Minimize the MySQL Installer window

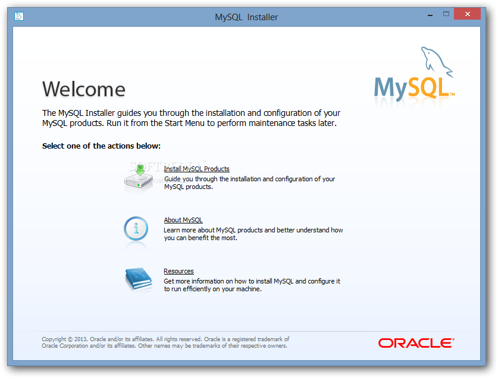tap(430, 15)
